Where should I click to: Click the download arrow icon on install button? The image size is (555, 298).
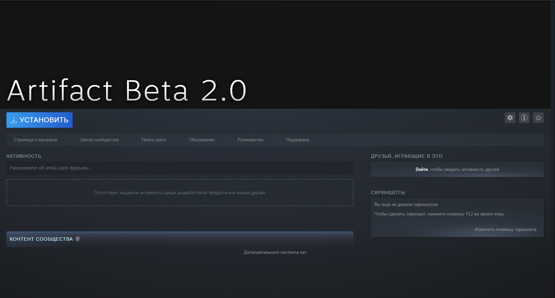[x=14, y=120]
